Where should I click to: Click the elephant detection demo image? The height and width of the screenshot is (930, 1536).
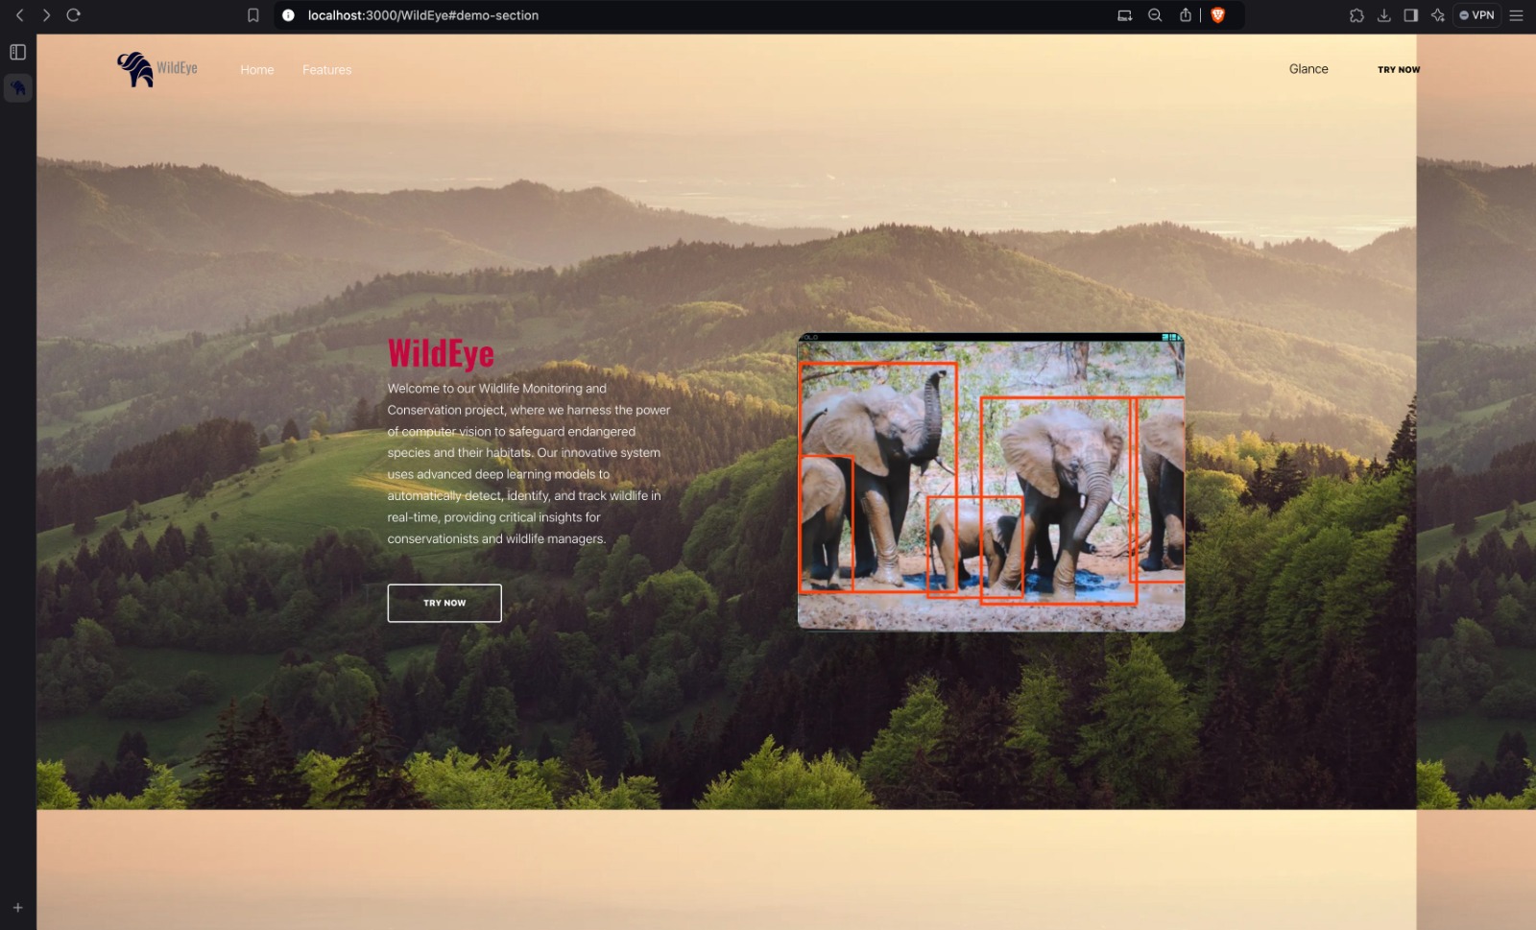[x=991, y=482]
